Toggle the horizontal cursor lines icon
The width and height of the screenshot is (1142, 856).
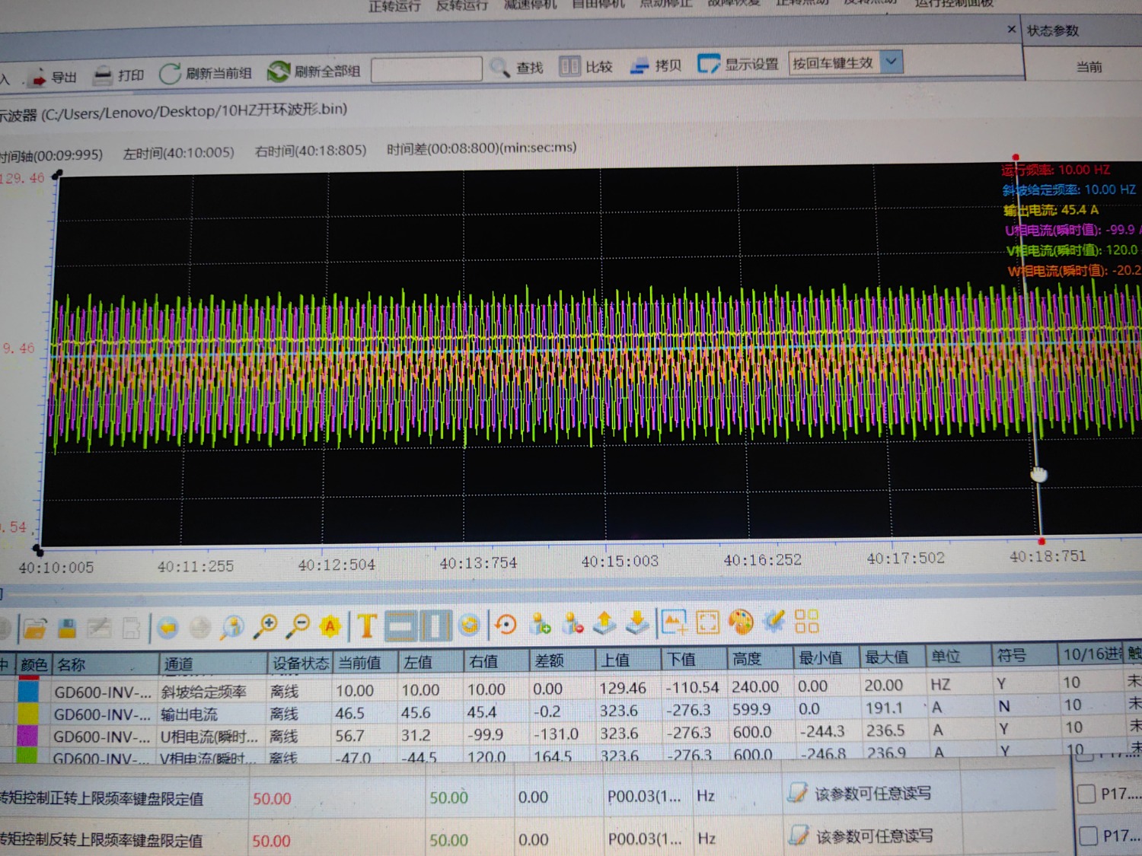point(401,626)
